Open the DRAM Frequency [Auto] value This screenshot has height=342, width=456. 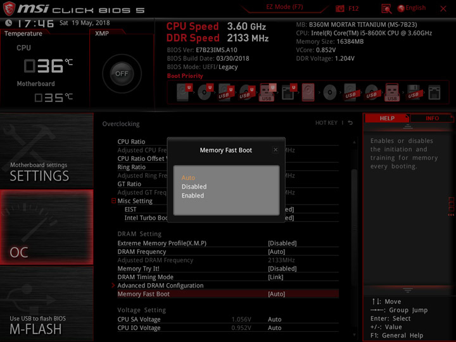(276, 251)
